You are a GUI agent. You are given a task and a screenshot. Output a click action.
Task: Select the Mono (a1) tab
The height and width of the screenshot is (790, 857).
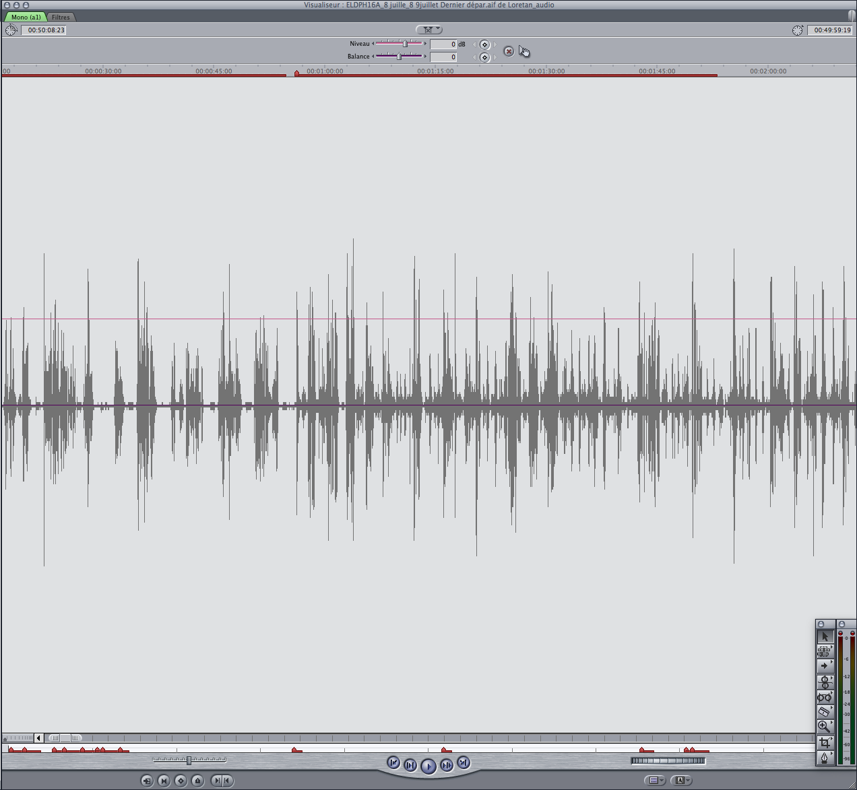[26, 17]
